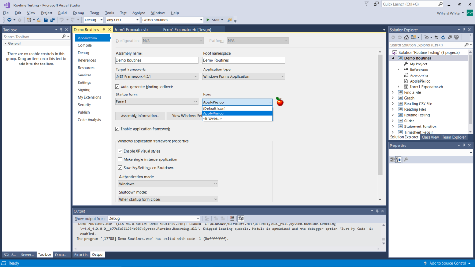The image size is (475, 267).
Task: Uncheck Auto-generate binding redirects
Action: coord(117,87)
